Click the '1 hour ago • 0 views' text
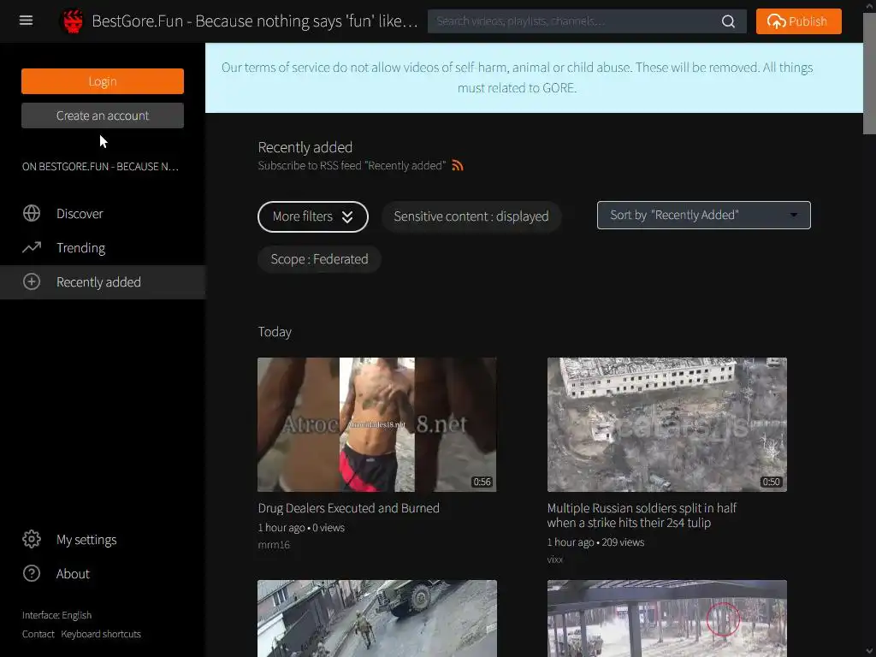876x657 pixels. pos(301,527)
